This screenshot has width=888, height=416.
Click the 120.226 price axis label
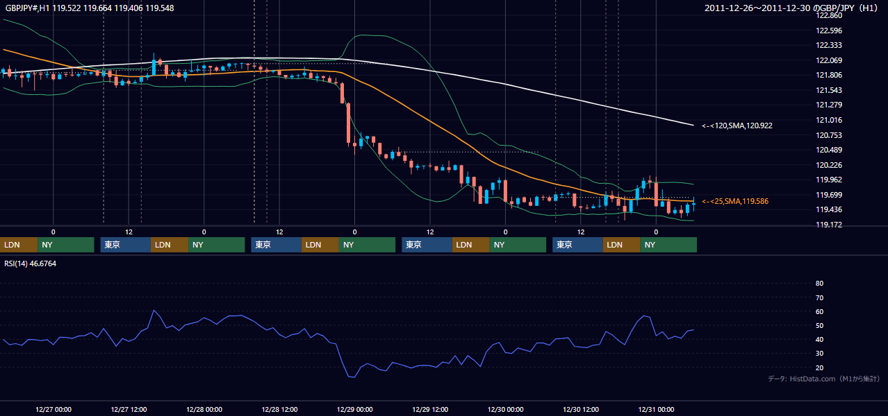click(830, 165)
